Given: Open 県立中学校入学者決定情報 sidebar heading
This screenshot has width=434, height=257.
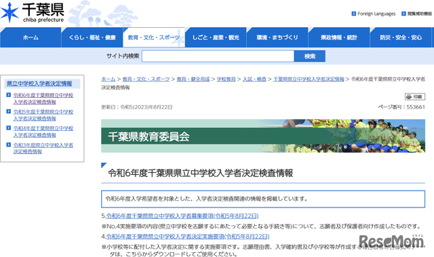Looking at the screenshot, I should (39, 83).
